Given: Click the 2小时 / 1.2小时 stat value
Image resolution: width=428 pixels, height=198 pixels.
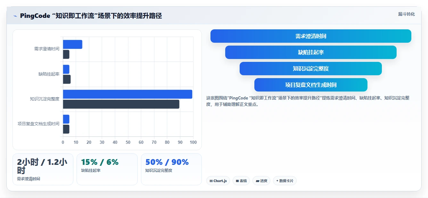Looking at the screenshot, I should click(42, 166).
